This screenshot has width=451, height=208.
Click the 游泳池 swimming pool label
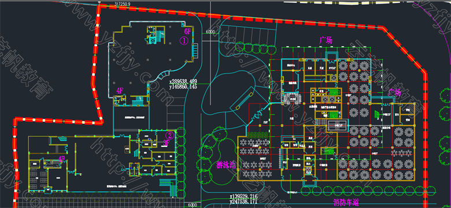click(226, 165)
